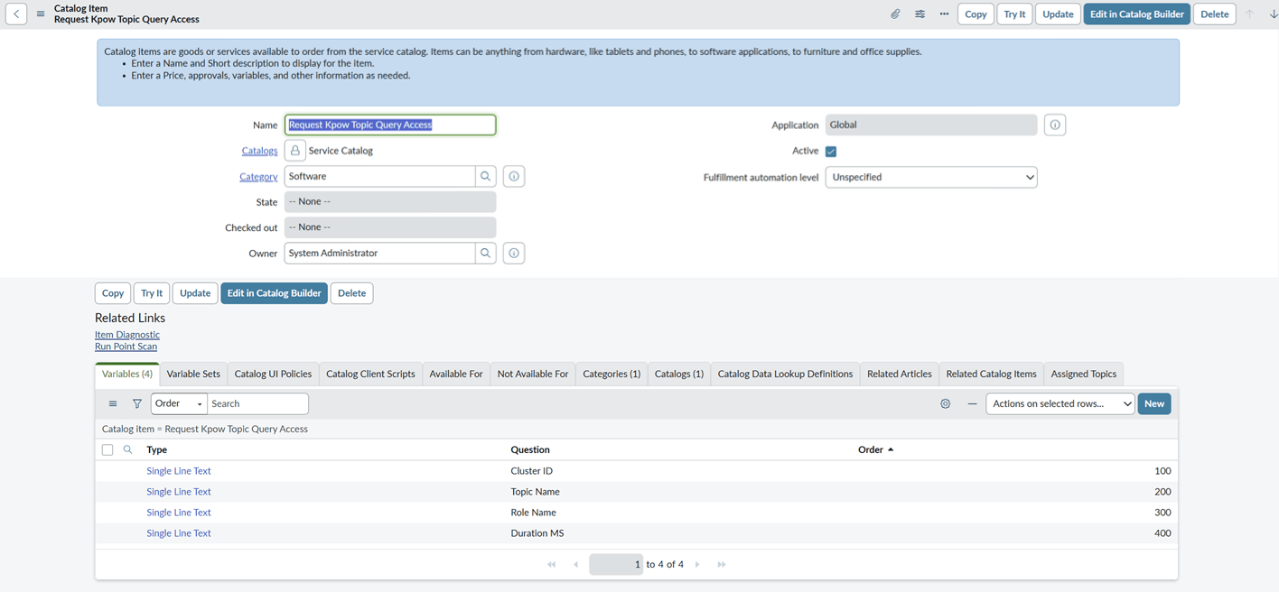Open the Item Diagnostic link
Viewport: 1279px width, 592px height.
pos(127,335)
